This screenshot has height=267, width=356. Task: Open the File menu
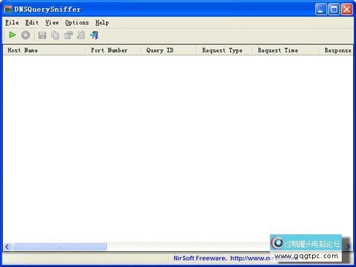(12, 23)
